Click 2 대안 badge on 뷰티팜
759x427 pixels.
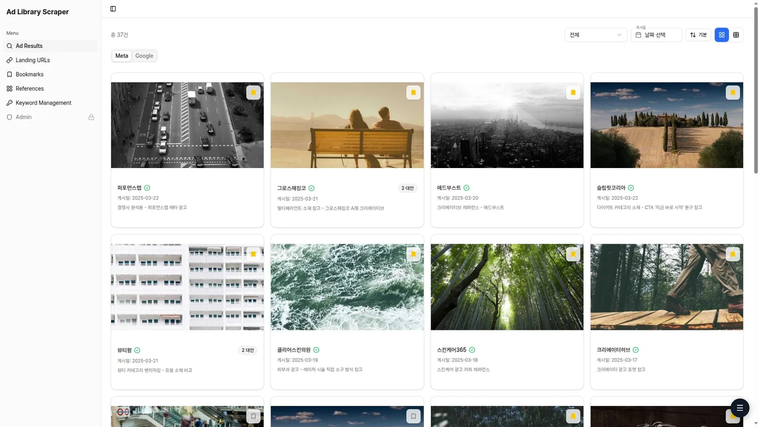(x=247, y=350)
